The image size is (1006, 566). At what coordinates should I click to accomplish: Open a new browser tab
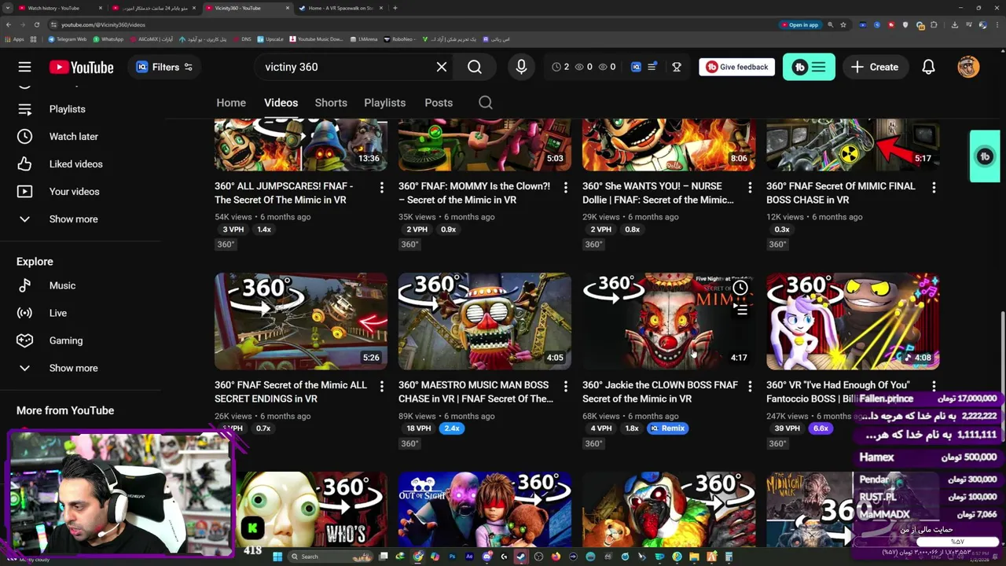pyautogui.click(x=395, y=8)
